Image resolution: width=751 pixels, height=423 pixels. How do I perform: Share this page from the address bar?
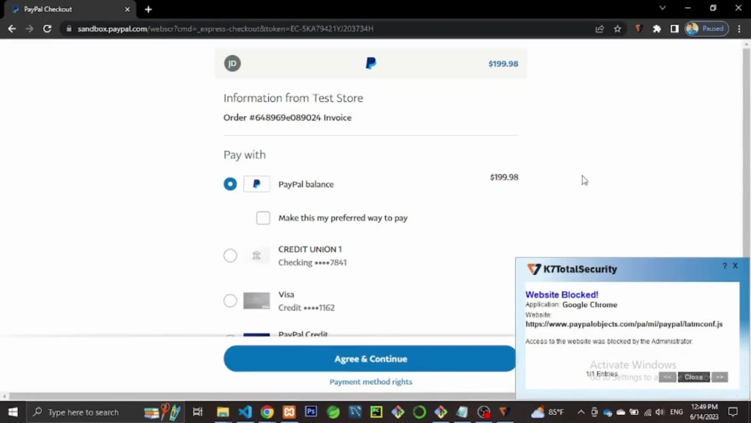click(599, 29)
